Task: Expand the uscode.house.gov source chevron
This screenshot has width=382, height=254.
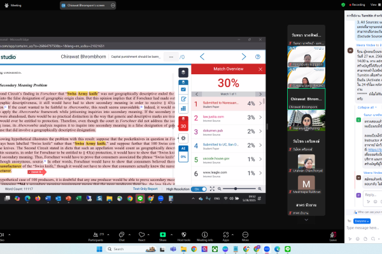Action: point(260,159)
